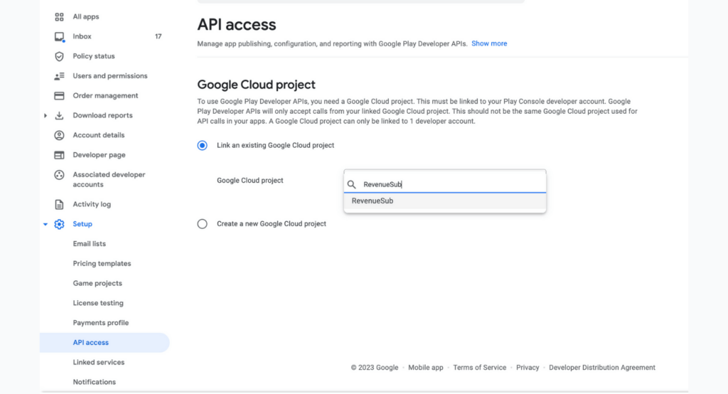This screenshot has height=394, width=728.
Task: Focus the Google Cloud project search field
Action: (x=445, y=184)
